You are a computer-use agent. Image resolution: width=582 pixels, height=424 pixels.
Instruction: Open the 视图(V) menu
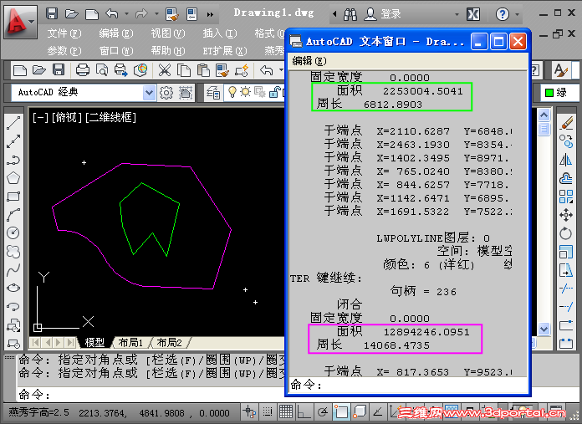(x=168, y=33)
